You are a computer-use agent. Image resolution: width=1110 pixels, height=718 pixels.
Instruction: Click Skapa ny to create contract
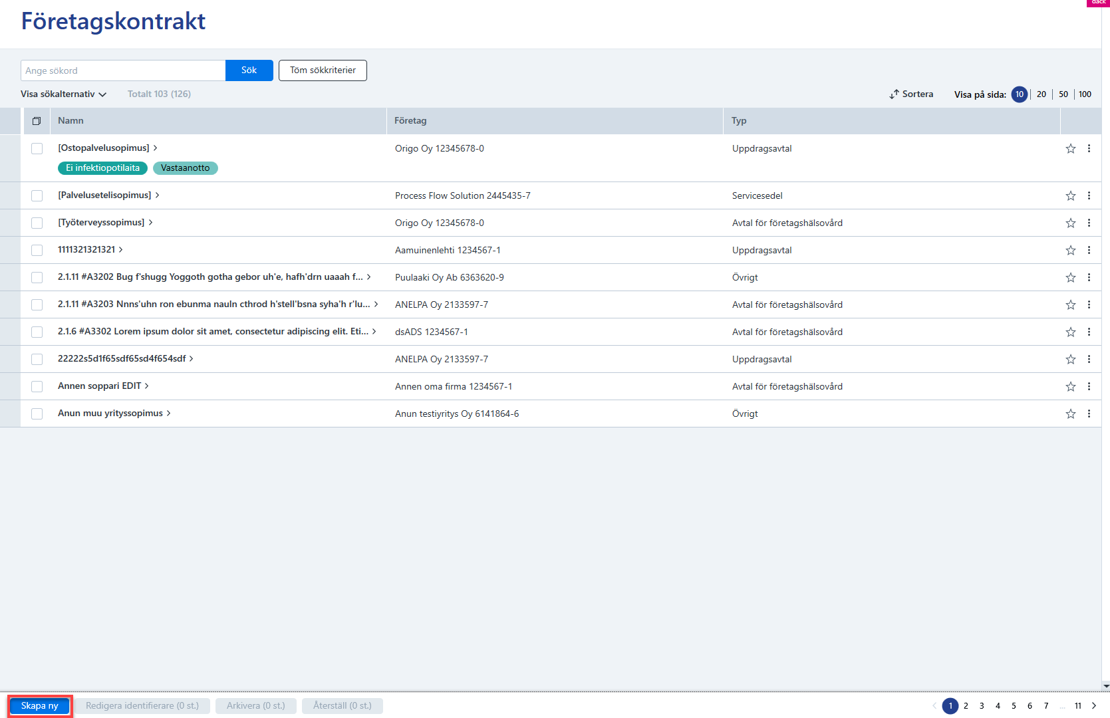pyautogui.click(x=40, y=706)
